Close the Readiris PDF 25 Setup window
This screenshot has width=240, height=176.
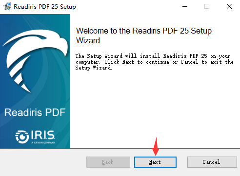229,6
